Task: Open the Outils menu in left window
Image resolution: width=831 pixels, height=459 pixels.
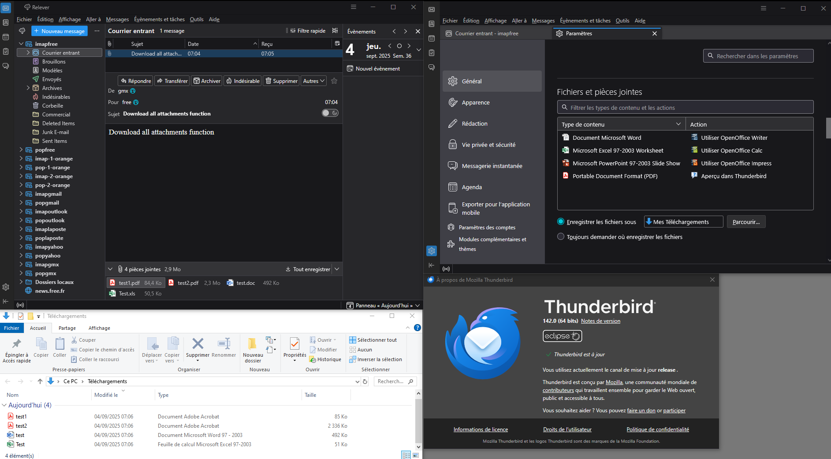Action: 197,19
